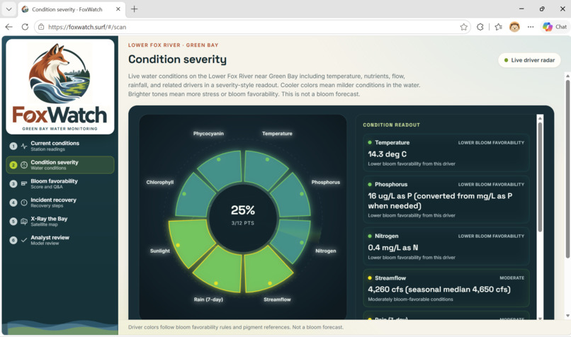Click the Streamflow MODERATE status label
This screenshot has height=337, width=571.
click(x=511, y=278)
